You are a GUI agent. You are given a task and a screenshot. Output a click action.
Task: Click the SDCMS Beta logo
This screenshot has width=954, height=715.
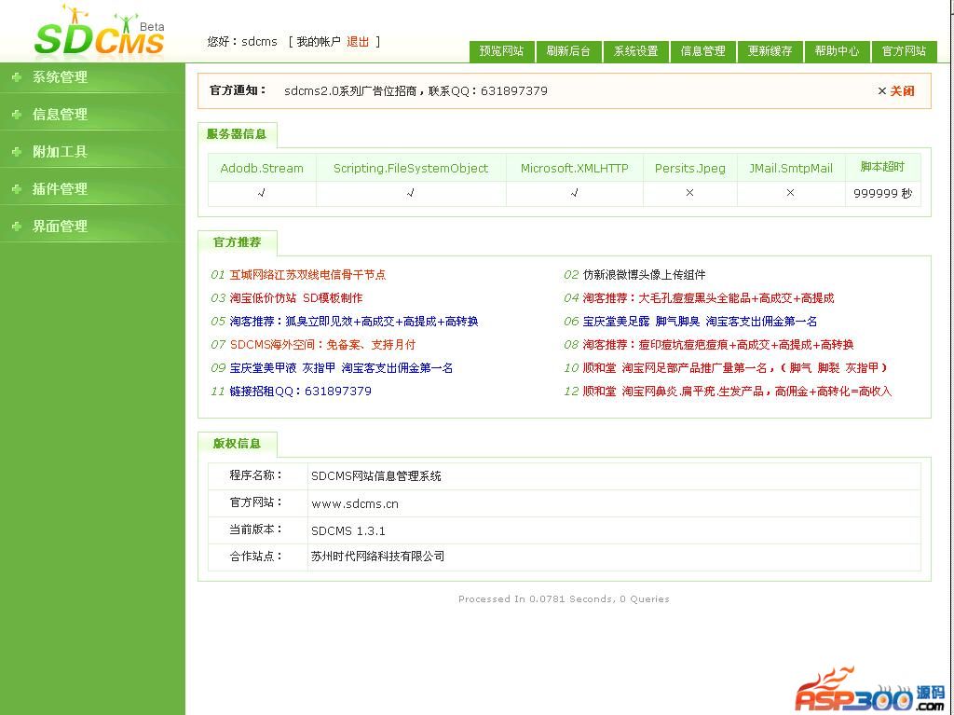point(99,32)
